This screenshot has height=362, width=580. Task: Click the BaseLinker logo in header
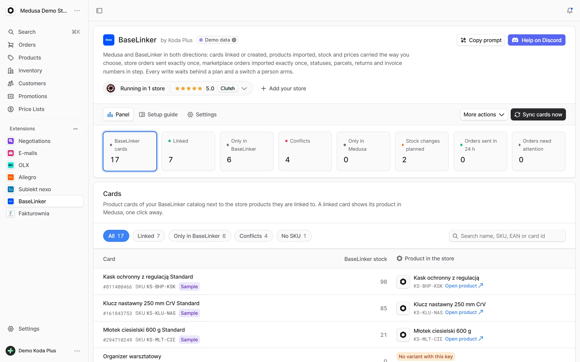coord(109,40)
